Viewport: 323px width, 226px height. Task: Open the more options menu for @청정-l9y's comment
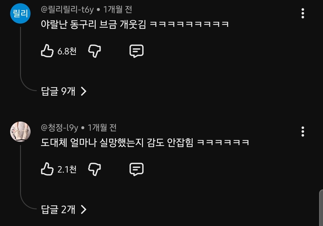pos(303,132)
